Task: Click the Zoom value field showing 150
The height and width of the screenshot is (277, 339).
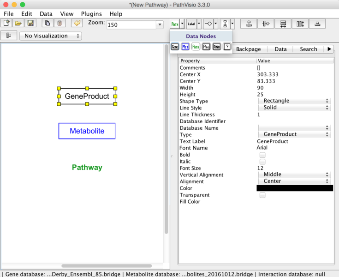Action: [131, 24]
